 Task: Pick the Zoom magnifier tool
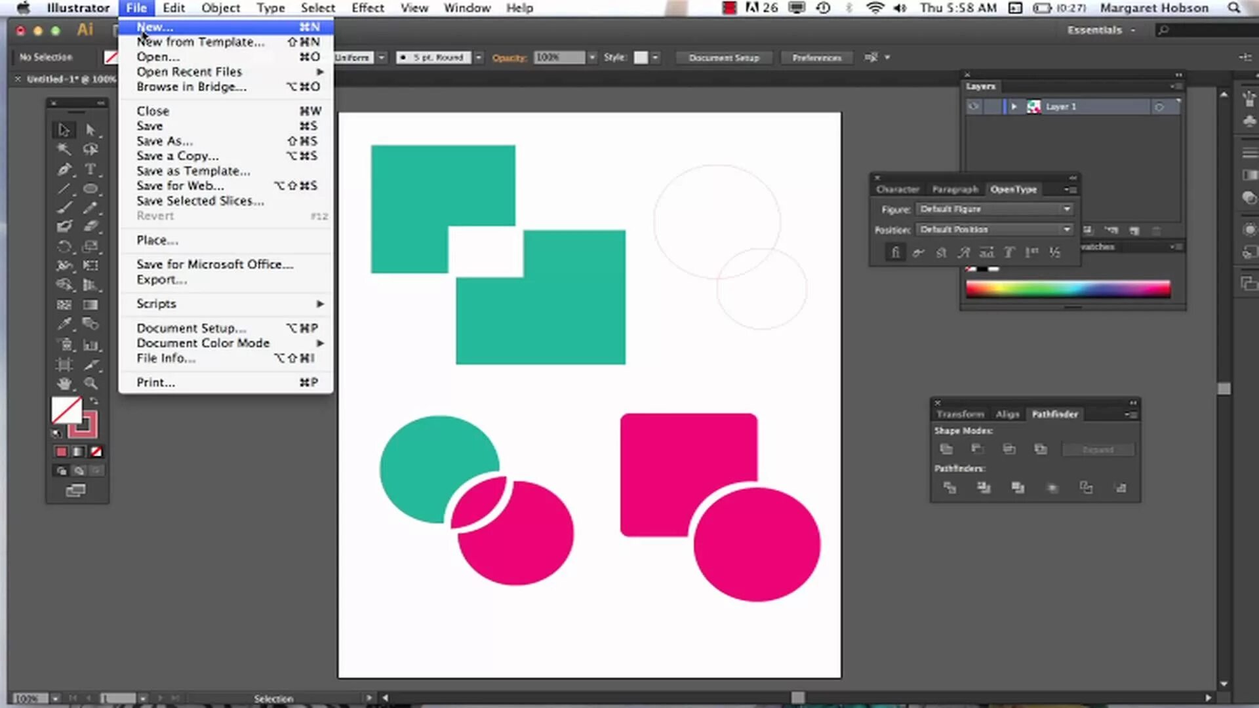(90, 383)
